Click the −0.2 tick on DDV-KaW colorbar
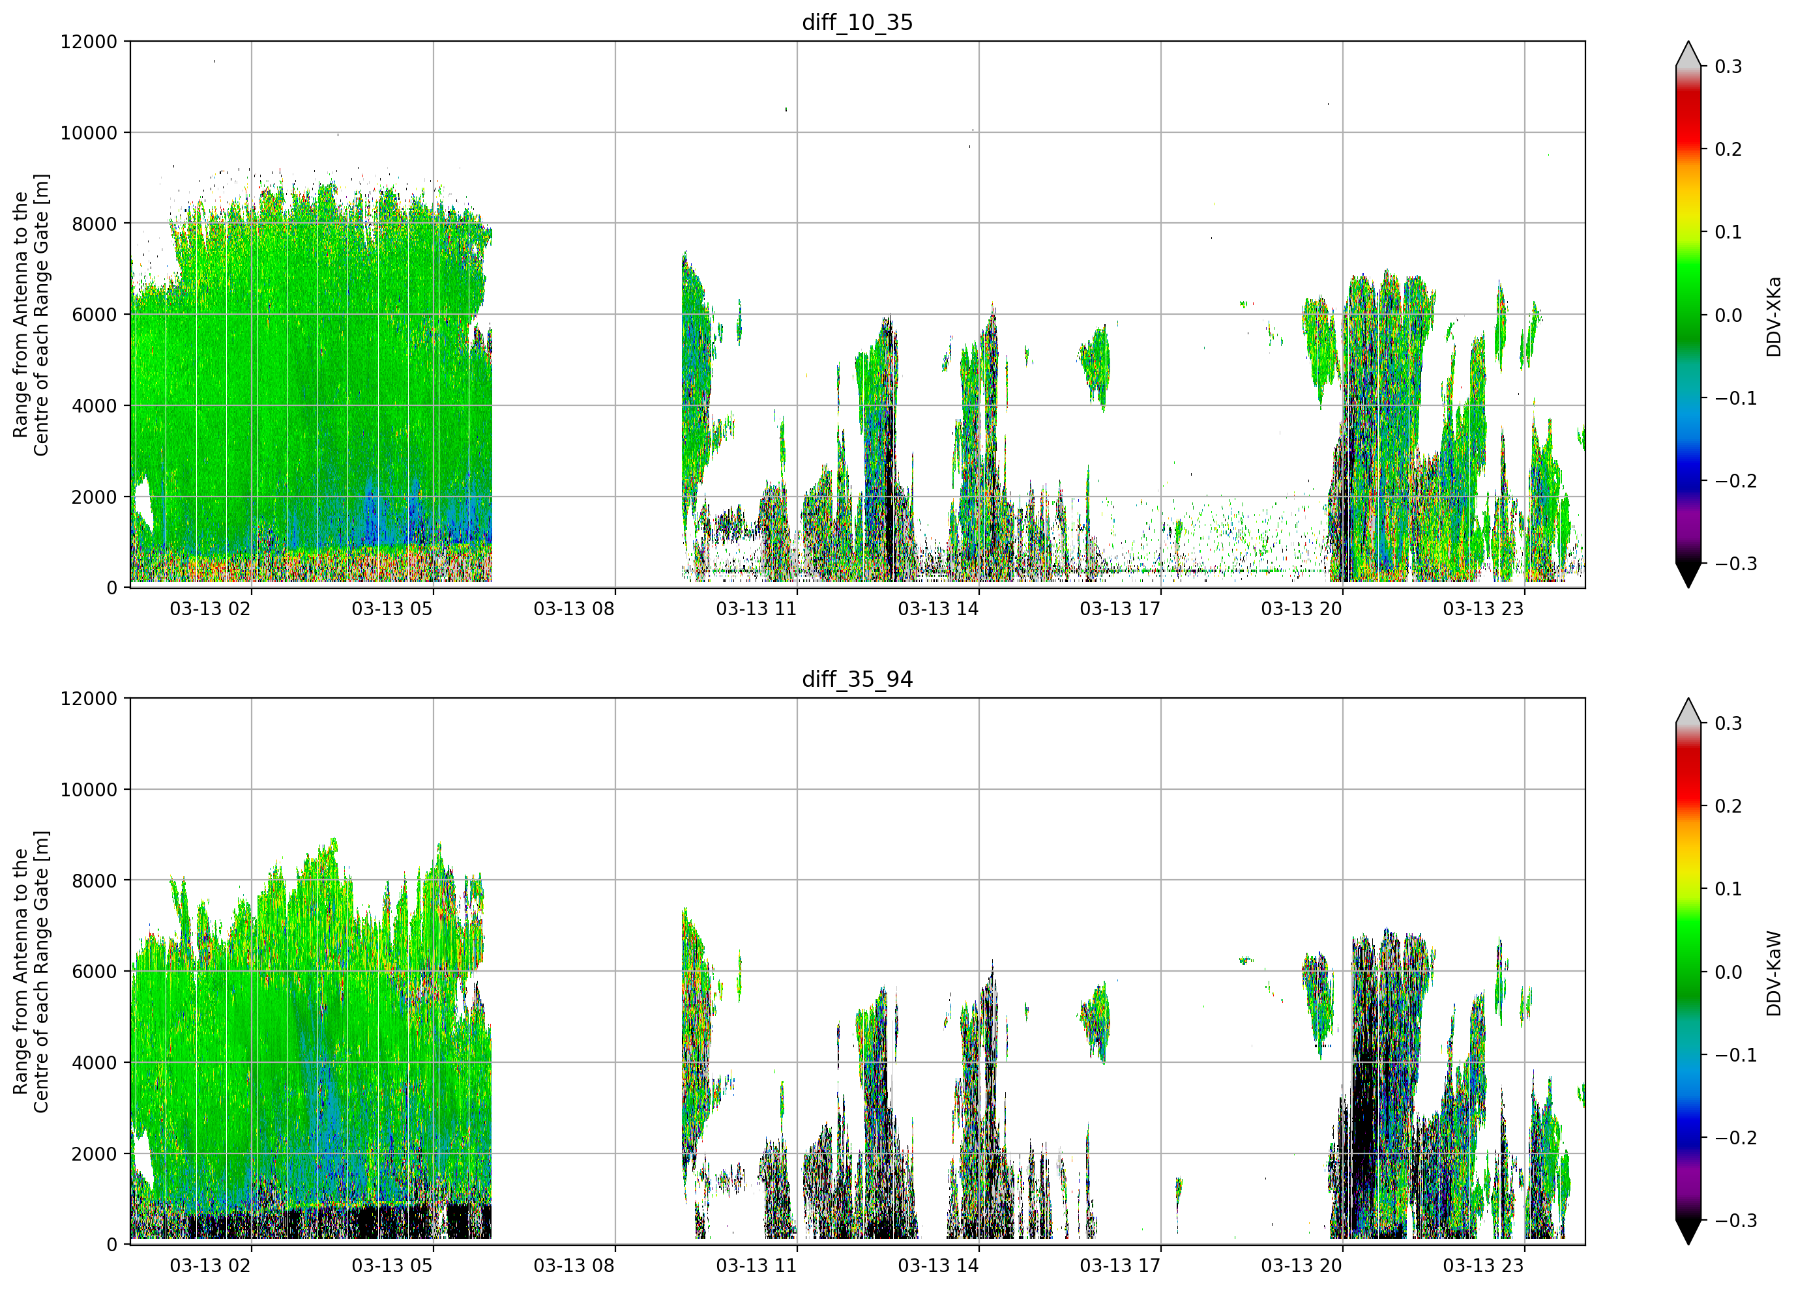 [x=1736, y=1138]
